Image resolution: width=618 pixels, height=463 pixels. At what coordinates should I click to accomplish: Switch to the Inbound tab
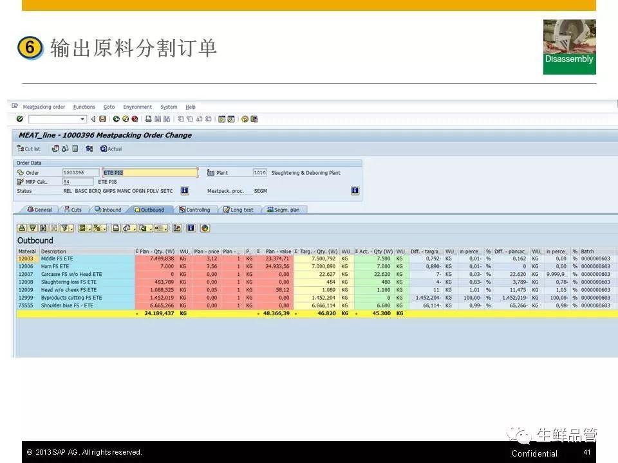pos(108,210)
